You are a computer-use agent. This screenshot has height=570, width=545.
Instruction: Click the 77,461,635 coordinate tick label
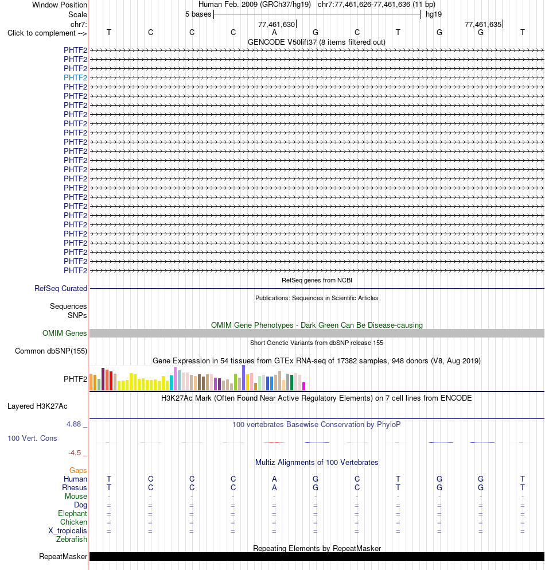click(x=483, y=24)
